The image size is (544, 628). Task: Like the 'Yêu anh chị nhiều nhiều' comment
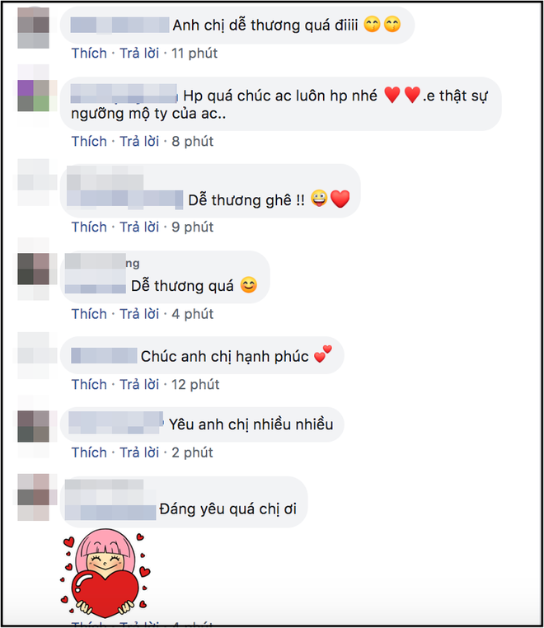tap(89, 452)
